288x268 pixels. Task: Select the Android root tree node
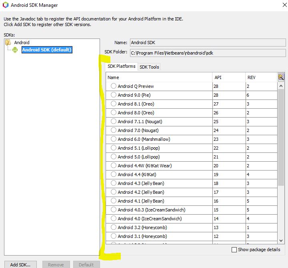point(22,43)
